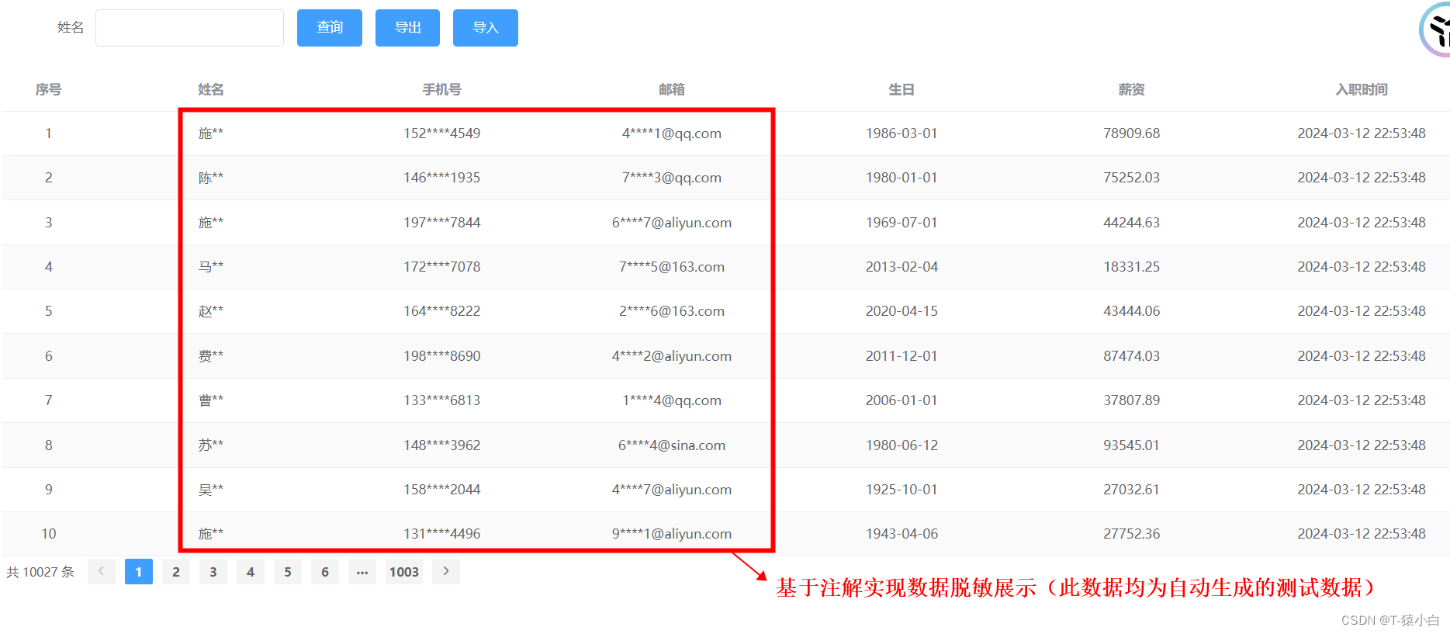Select email 6****4@sina.com
This screenshot has width=1450, height=634.
point(672,445)
